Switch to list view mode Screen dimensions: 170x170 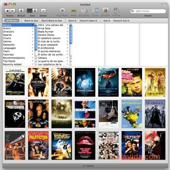pos(35,11)
